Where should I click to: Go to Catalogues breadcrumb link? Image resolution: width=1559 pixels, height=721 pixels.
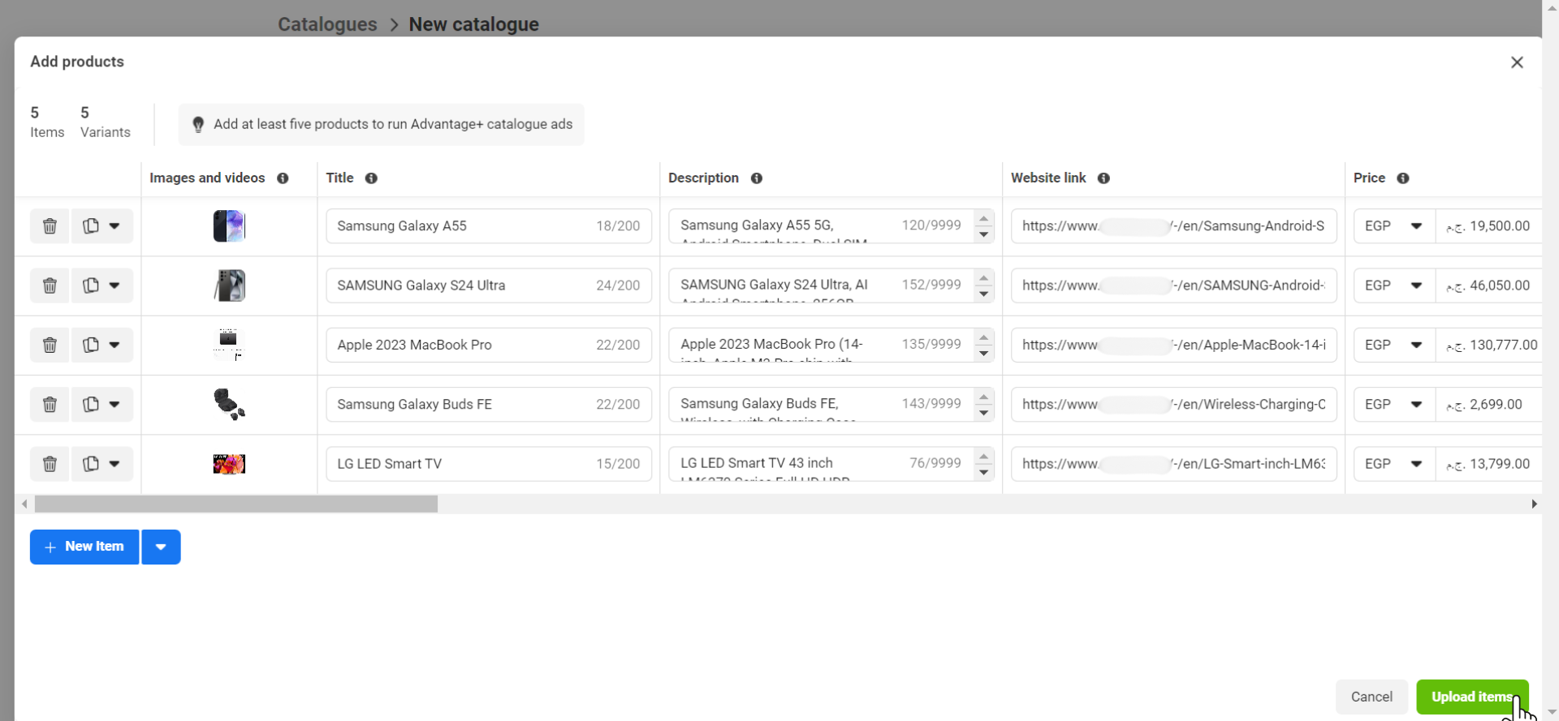pos(327,24)
